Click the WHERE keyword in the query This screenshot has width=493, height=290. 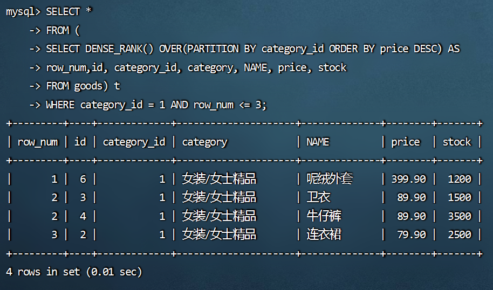[x=60, y=105]
